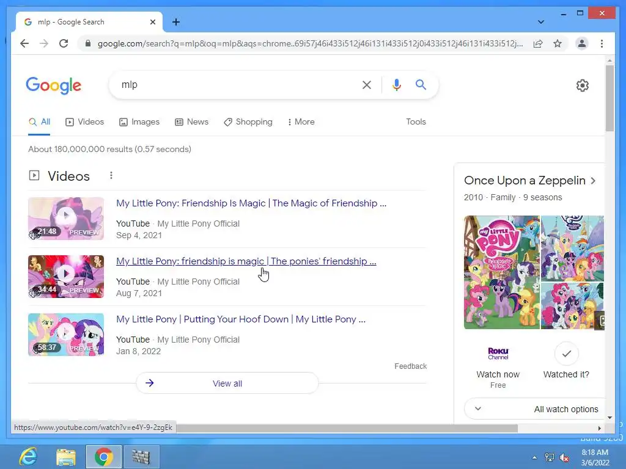Image resolution: width=626 pixels, height=469 pixels.
Task: Click the padlock site info icon
Action: pos(88,43)
